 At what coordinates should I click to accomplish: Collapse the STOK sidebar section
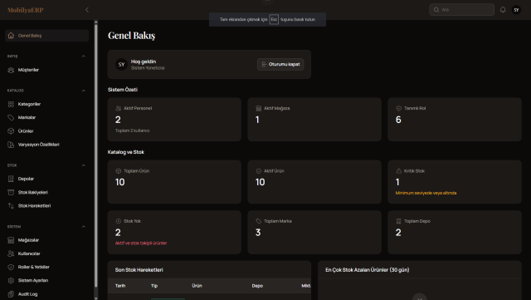tap(83, 165)
